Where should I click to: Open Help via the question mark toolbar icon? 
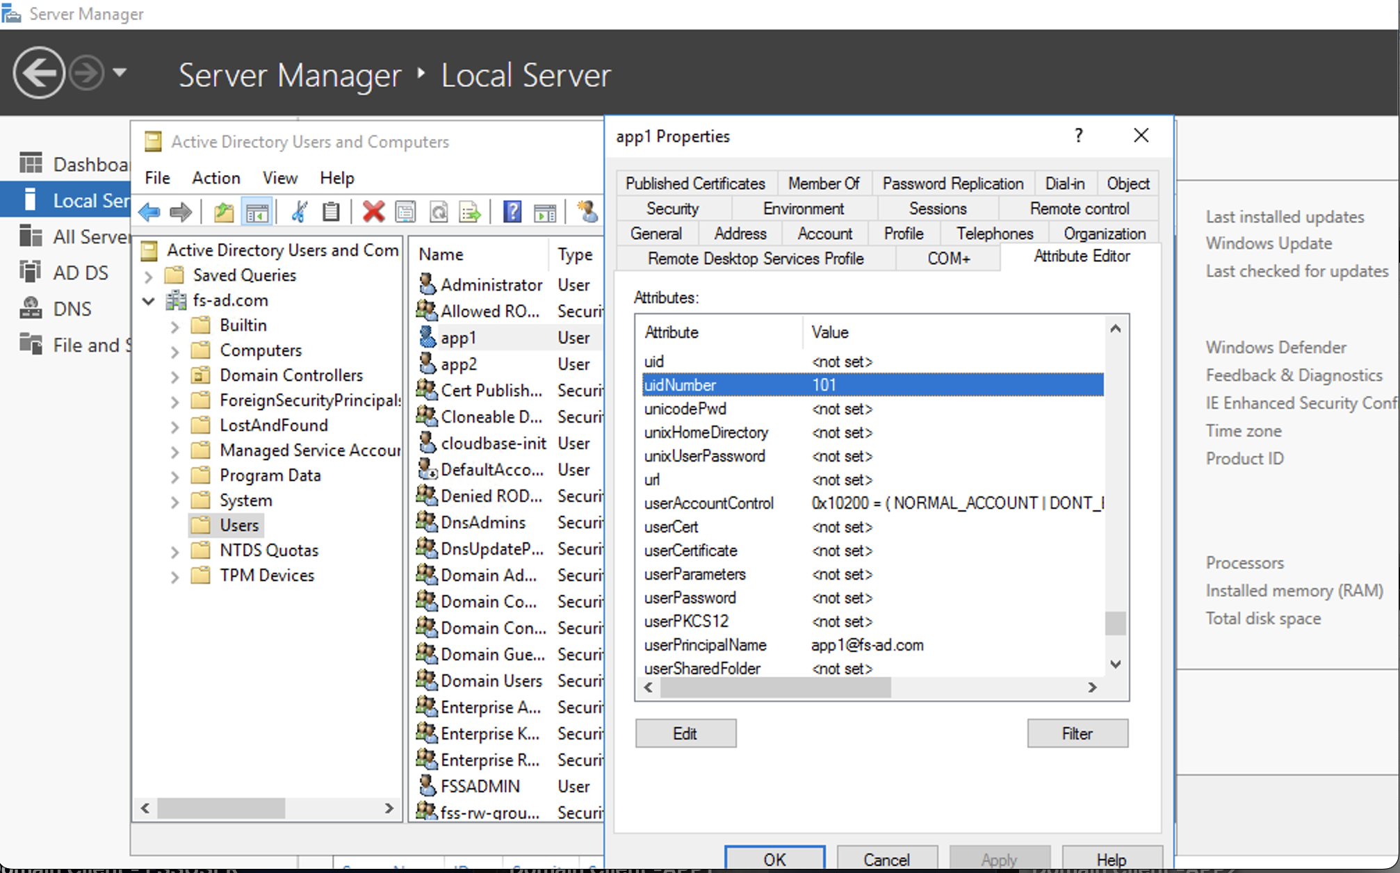tap(512, 212)
